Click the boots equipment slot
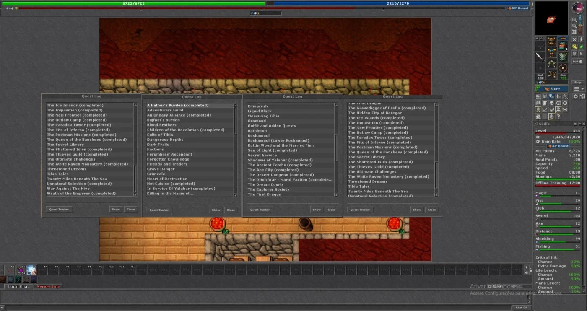This screenshot has width=587, height=311. [x=552, y=74]
